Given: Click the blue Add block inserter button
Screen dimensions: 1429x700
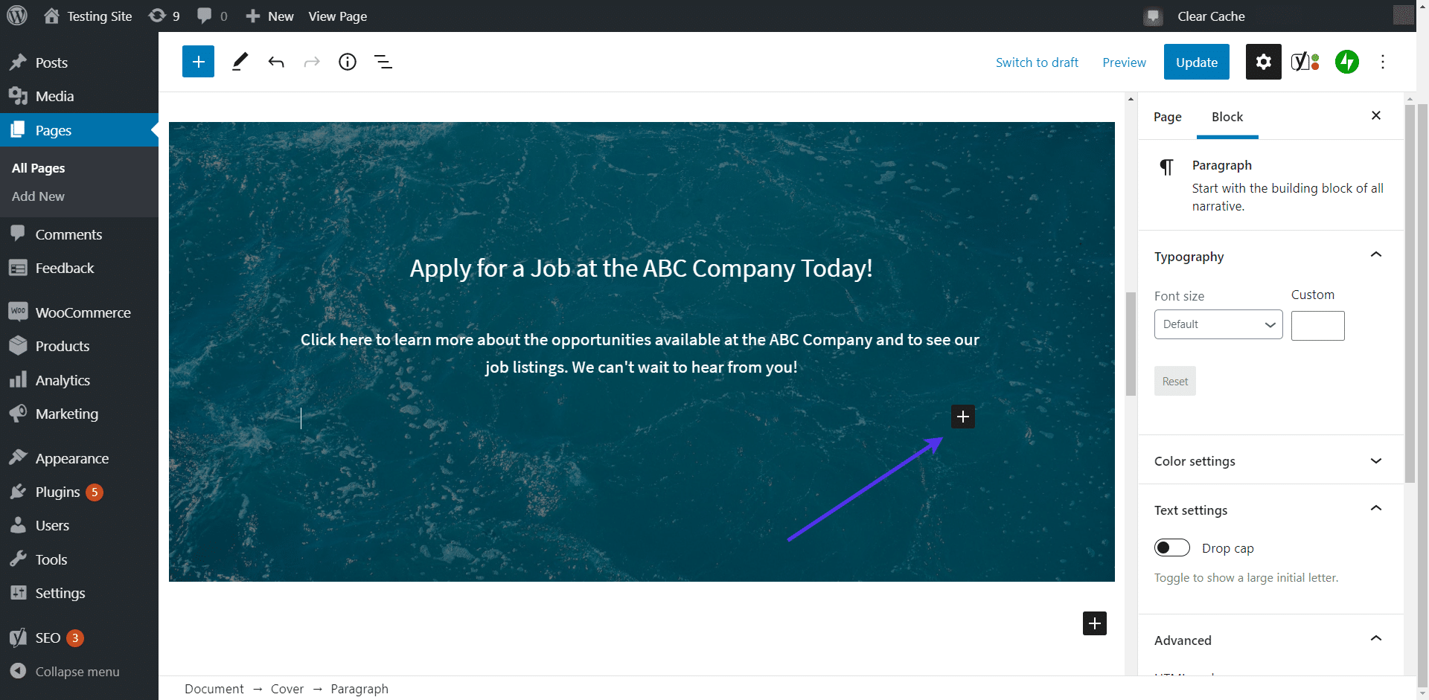Looking at the screenshot, I should pos(198,62).
